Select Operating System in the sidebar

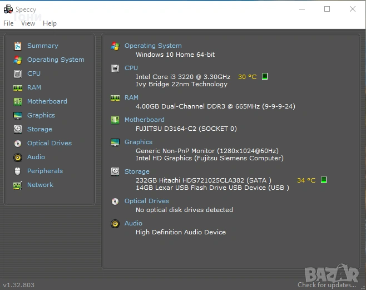[x=56, y=60]
